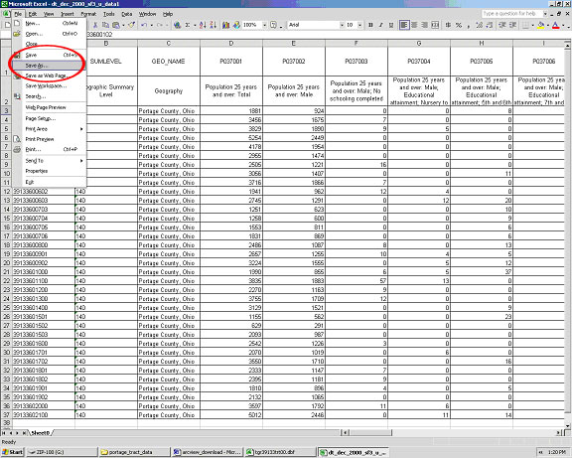The height and width of the screenshot is (458, 572).
Task: Expand the AutoSum functions arrow
Action: click(195, 25)
